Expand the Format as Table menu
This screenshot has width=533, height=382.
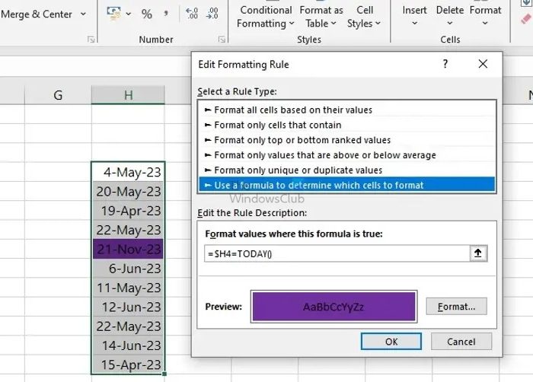(321, 17)
